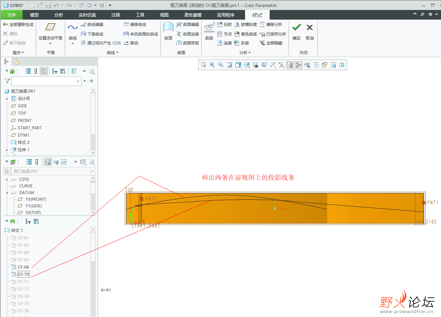
Task: Click ribbon search magnifier icon top right
Action: (x=422, y=14)
